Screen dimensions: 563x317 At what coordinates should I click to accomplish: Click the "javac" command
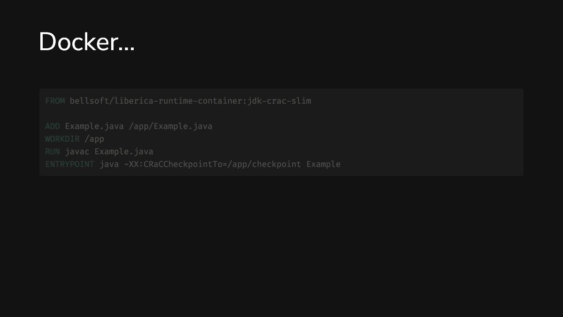click(77, 151)
